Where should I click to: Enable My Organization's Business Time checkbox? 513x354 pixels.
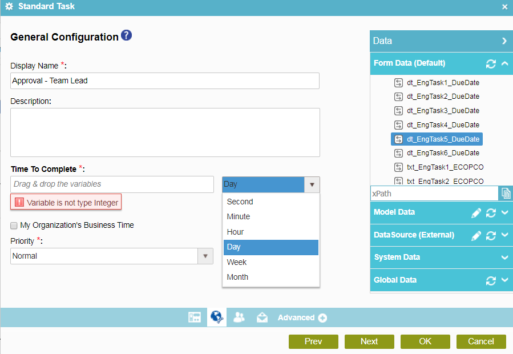point(14,226)
